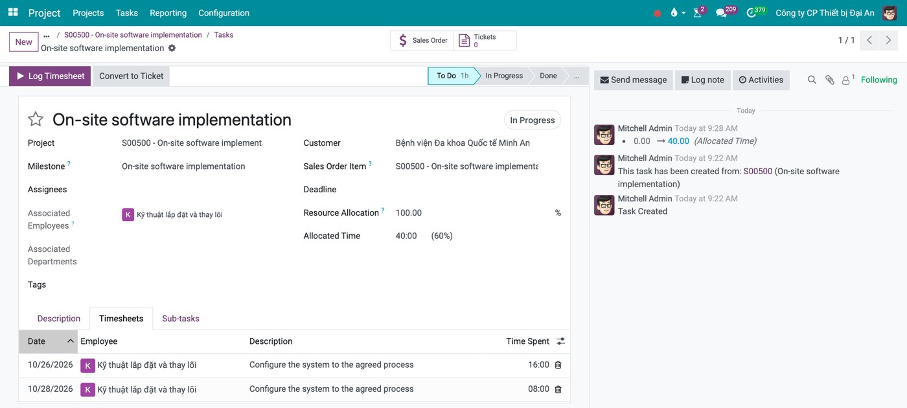Screen dimensions: 907x408
Task: Open Configuration menu
Action: pyautogui.click(x=224, y=13)
